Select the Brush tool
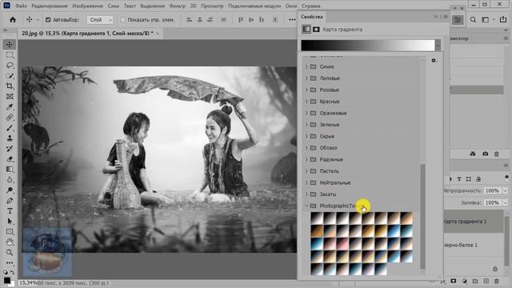The image size is (512, 288). tap(10, 128)
